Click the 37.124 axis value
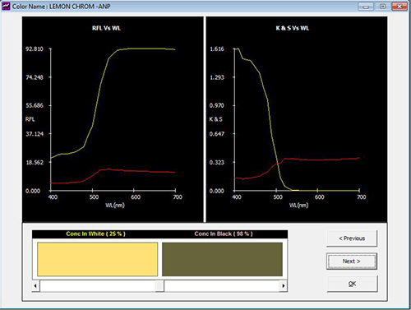The width and height of the screenshot is (411, 310). click(x=35, y=134)
